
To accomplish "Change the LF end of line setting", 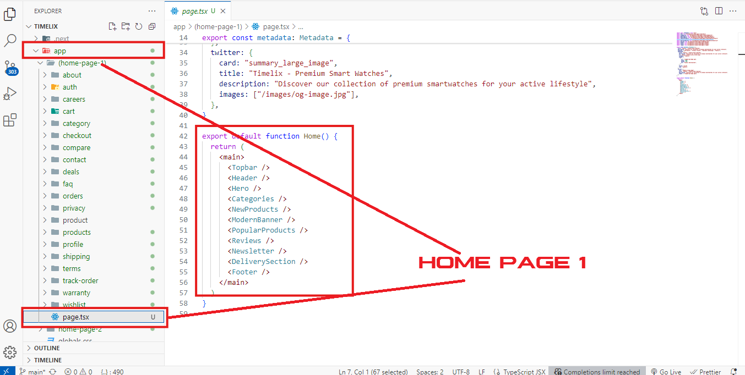I will click(482, 372).
